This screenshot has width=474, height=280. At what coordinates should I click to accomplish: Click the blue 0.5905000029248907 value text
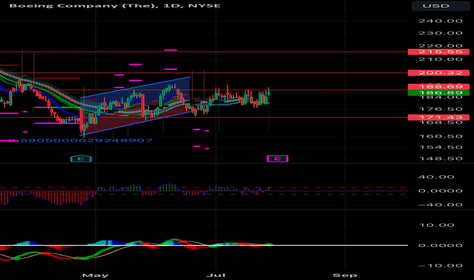pos(80,141)
